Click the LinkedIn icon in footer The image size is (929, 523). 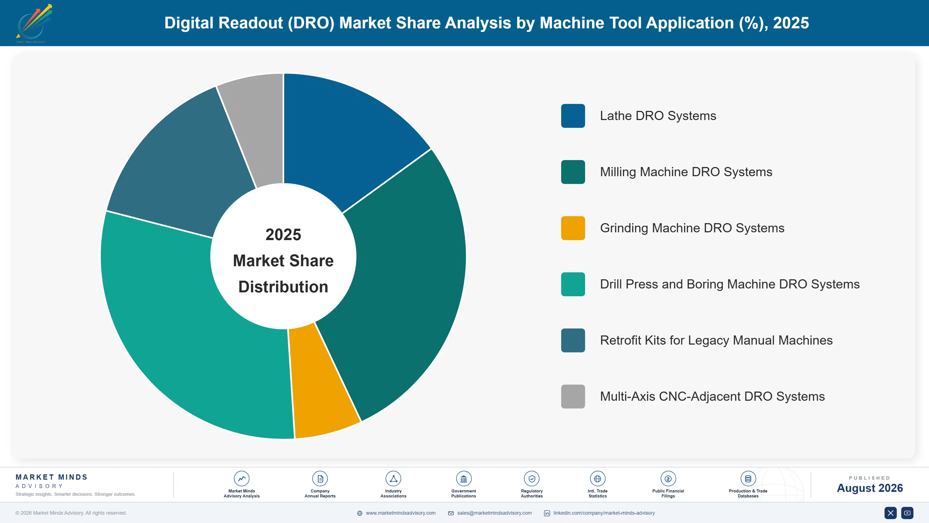click(547, 513)
